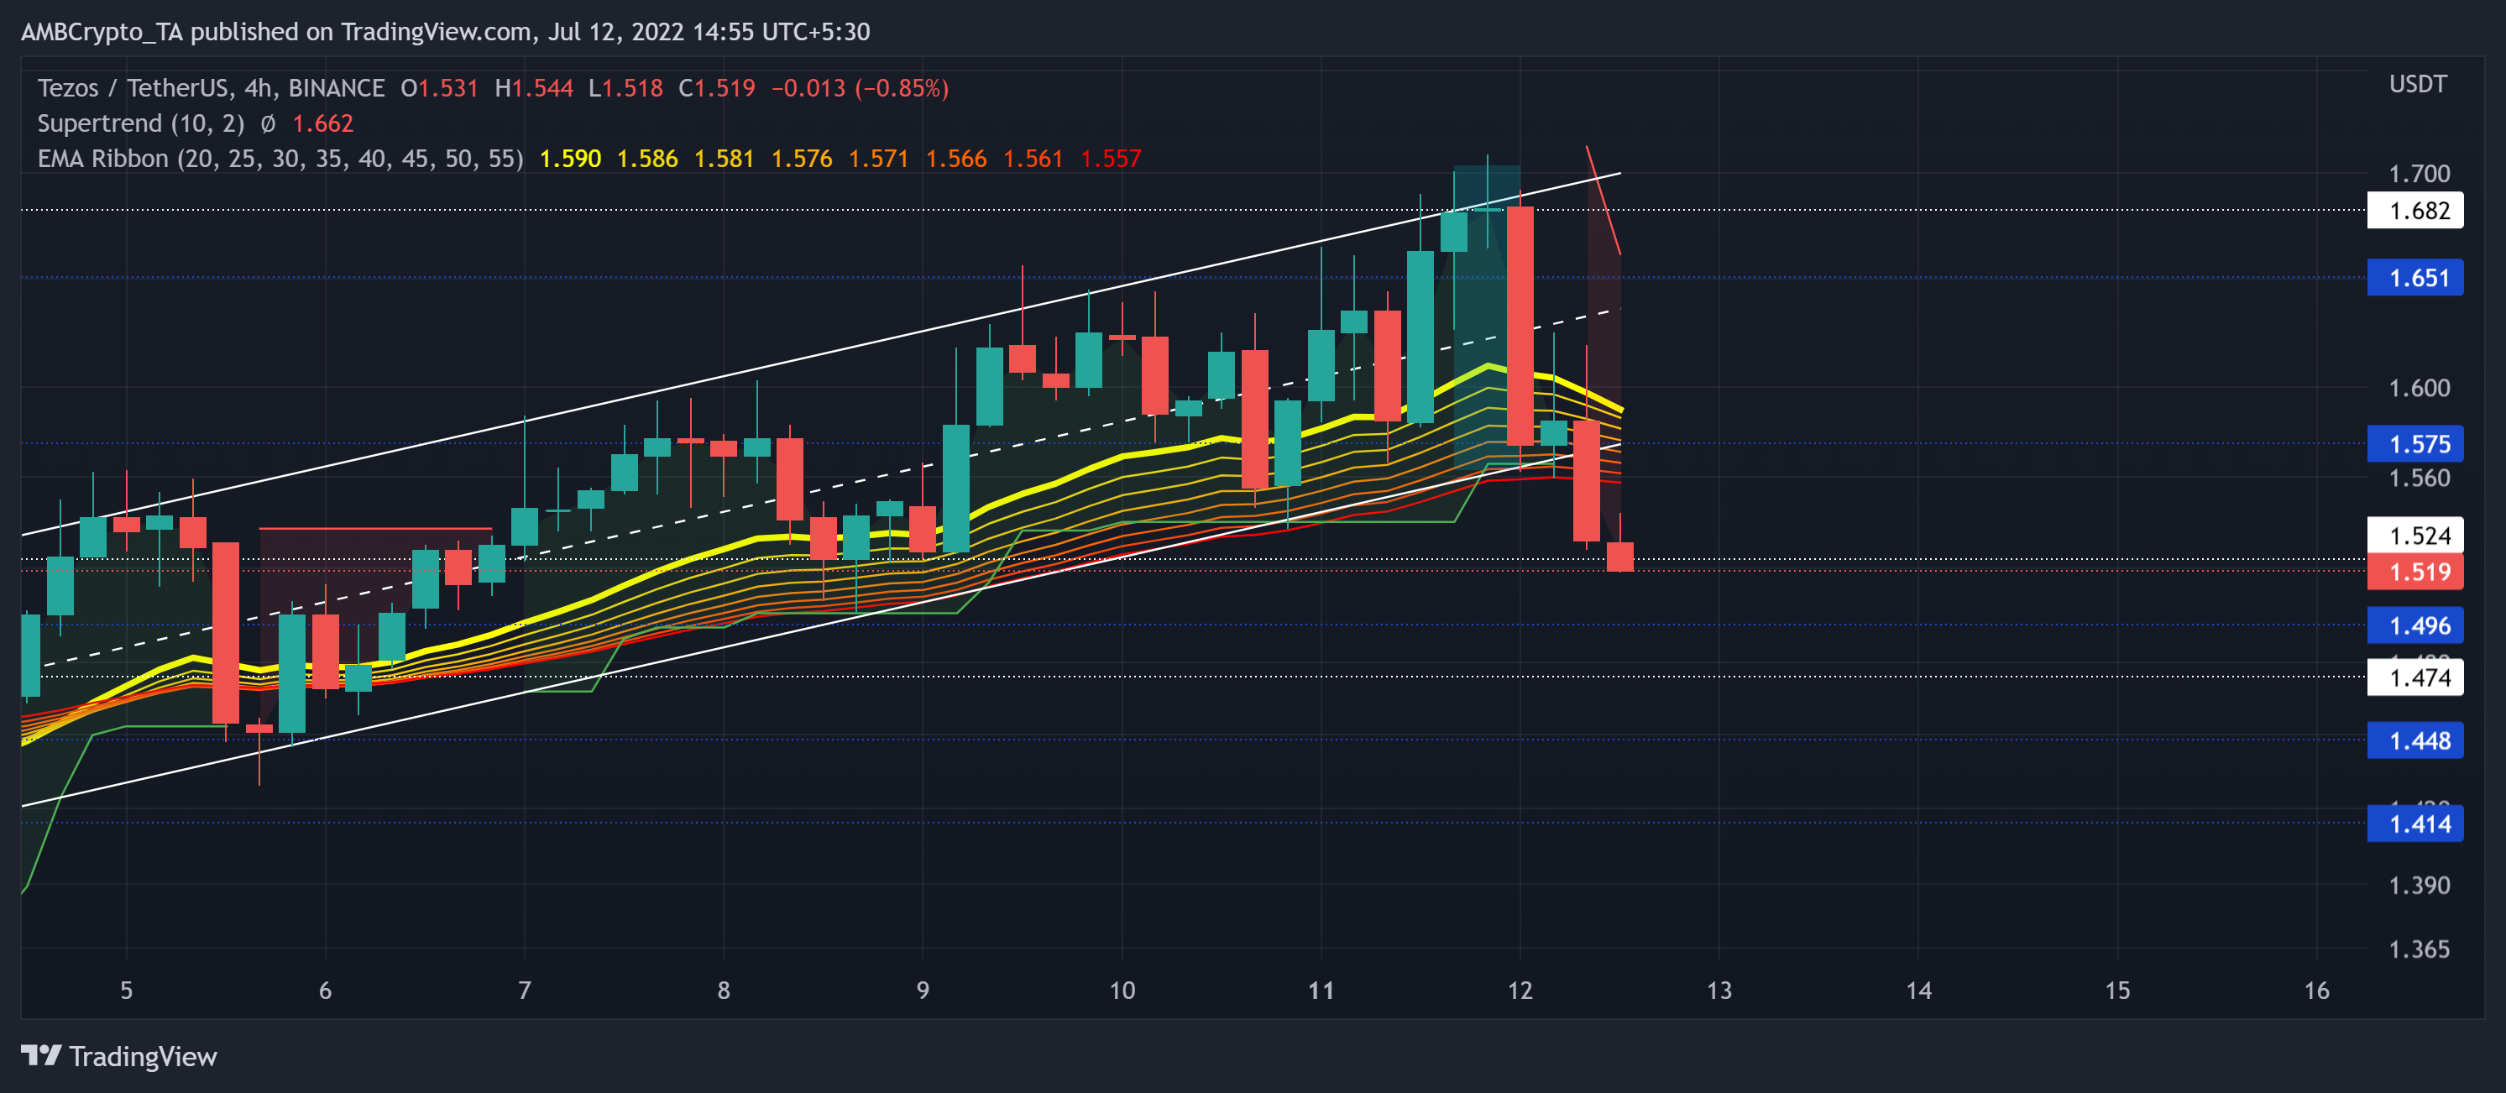Select the 1.496 blue price tag
Viewport: 2506px width, 1093px height.
coord(2414,625)
